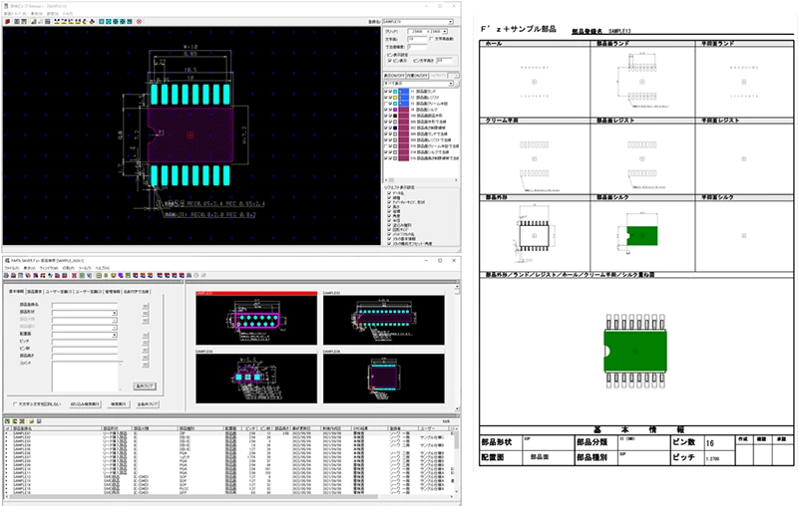Toggle the ピン表示 checkbox

coord(389,61)
